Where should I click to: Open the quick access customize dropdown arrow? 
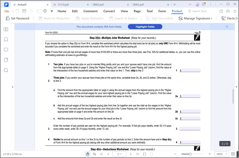52,11
